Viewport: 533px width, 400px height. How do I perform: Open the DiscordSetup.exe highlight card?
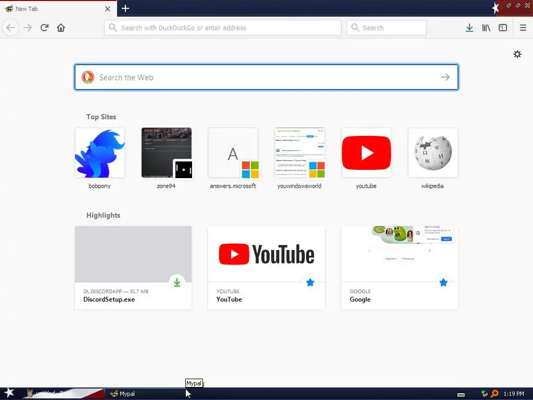pos(133,268)
